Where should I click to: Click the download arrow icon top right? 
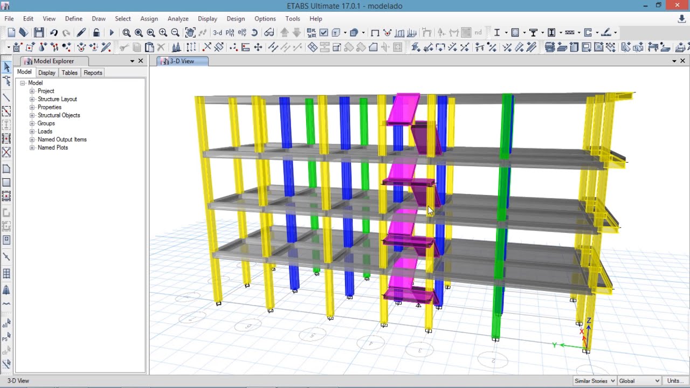pos(682,19)
